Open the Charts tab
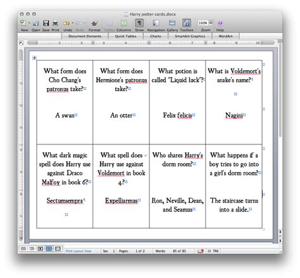 156,36
